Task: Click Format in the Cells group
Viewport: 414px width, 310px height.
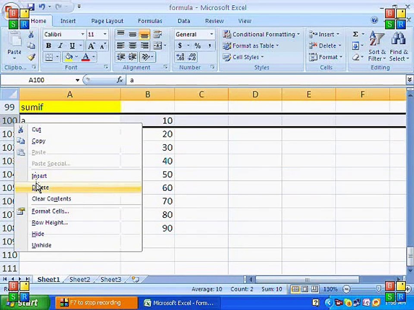Action: 326,57
